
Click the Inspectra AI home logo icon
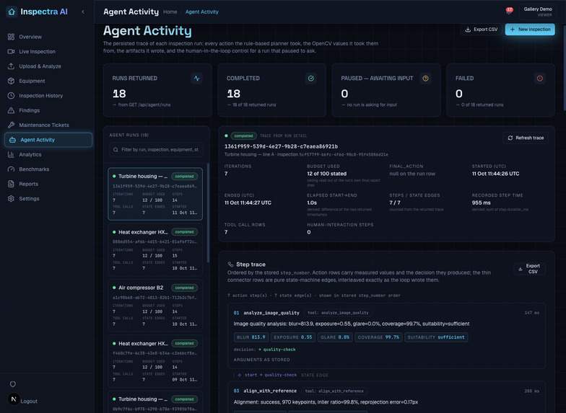12,12
